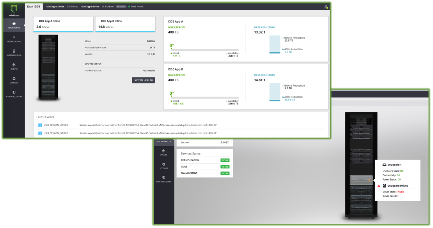Click the user account icon at top right
Screen dimensions: 433x228
coord(326,7)
